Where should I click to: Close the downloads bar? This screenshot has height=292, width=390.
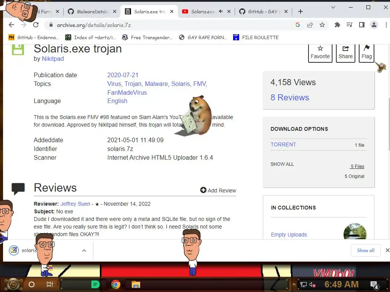click(x=387, y=250)
